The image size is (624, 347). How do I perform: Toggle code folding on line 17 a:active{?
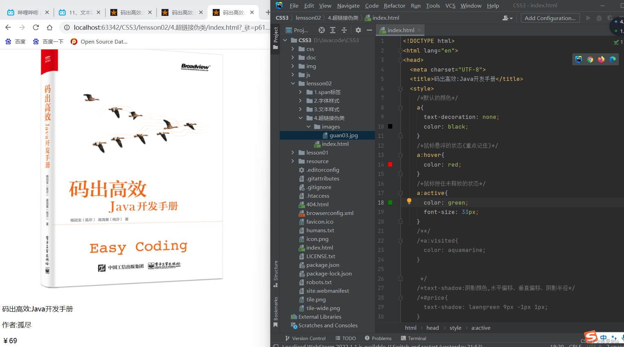coord(401,193)
